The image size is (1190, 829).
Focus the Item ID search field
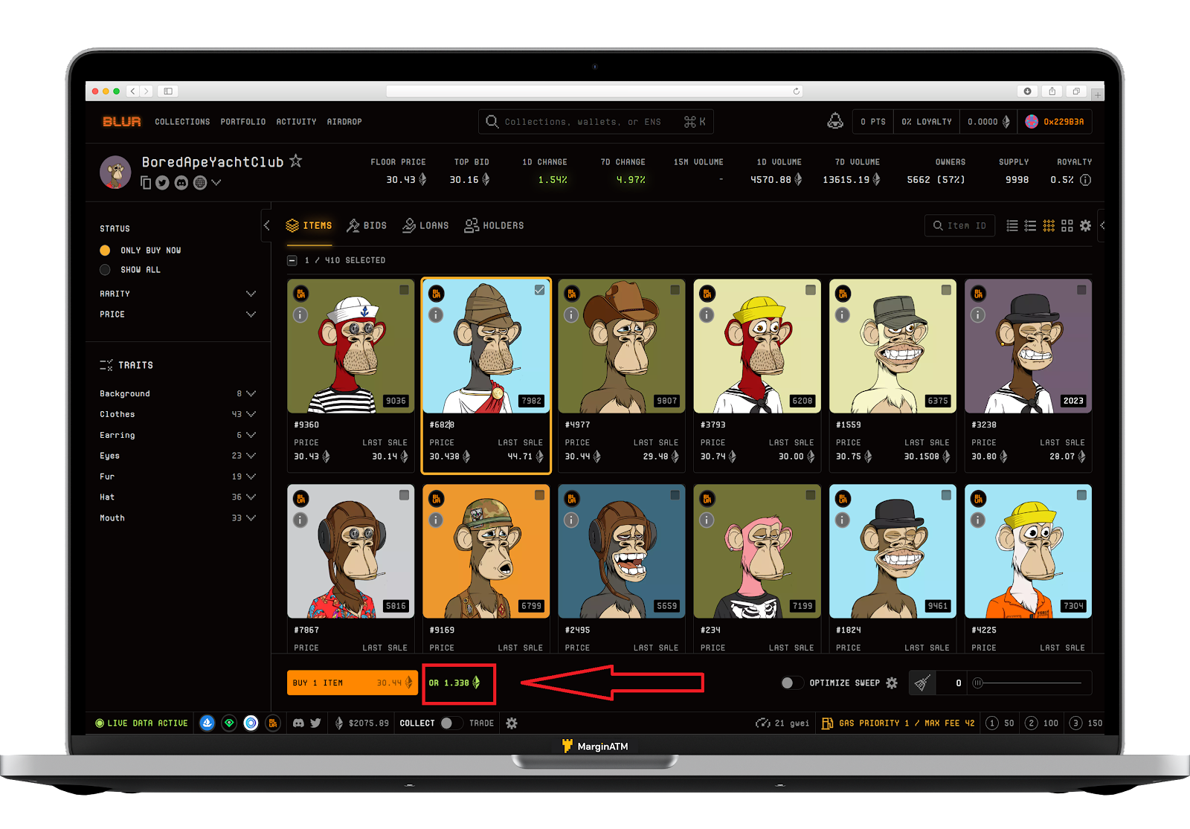click(x=959, y=225)
